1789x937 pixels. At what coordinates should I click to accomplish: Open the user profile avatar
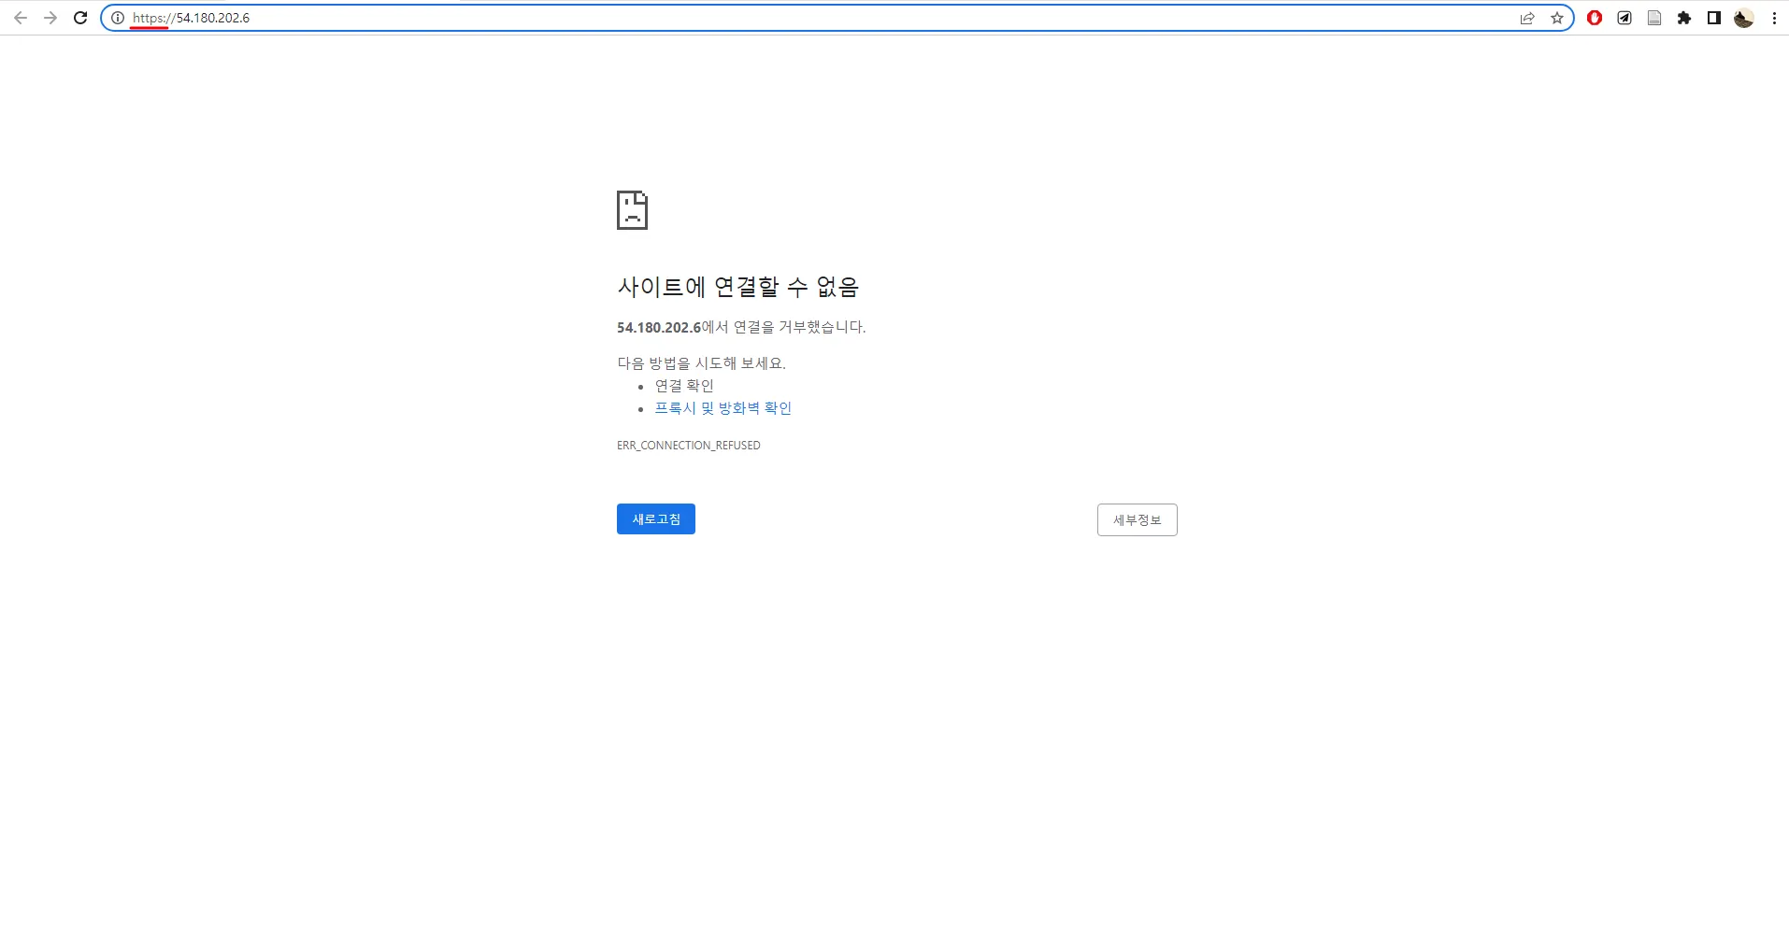tap(1744, 18)
